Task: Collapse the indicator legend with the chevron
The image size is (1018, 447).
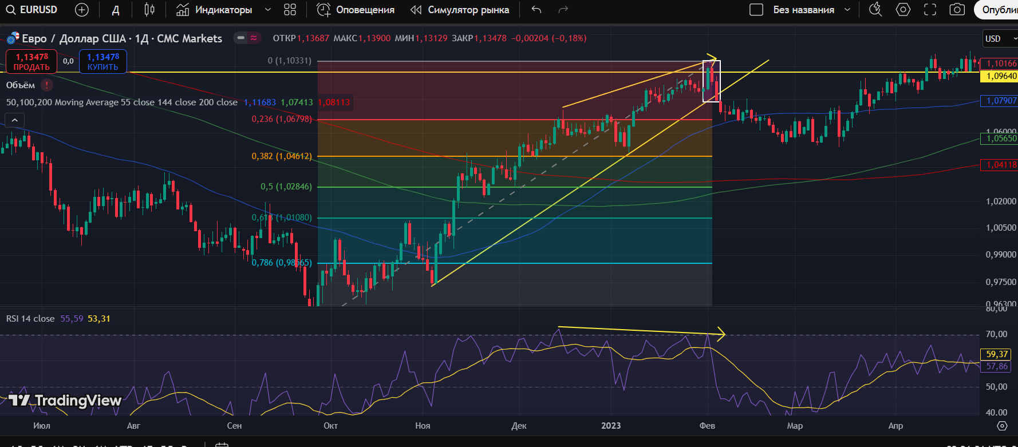Action: pos(15,120)
